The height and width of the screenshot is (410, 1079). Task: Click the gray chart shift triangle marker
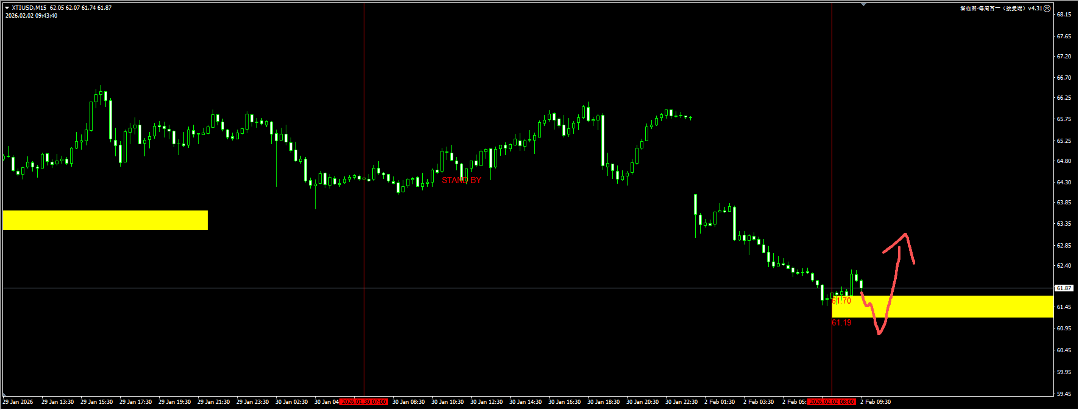click(863, 4)
